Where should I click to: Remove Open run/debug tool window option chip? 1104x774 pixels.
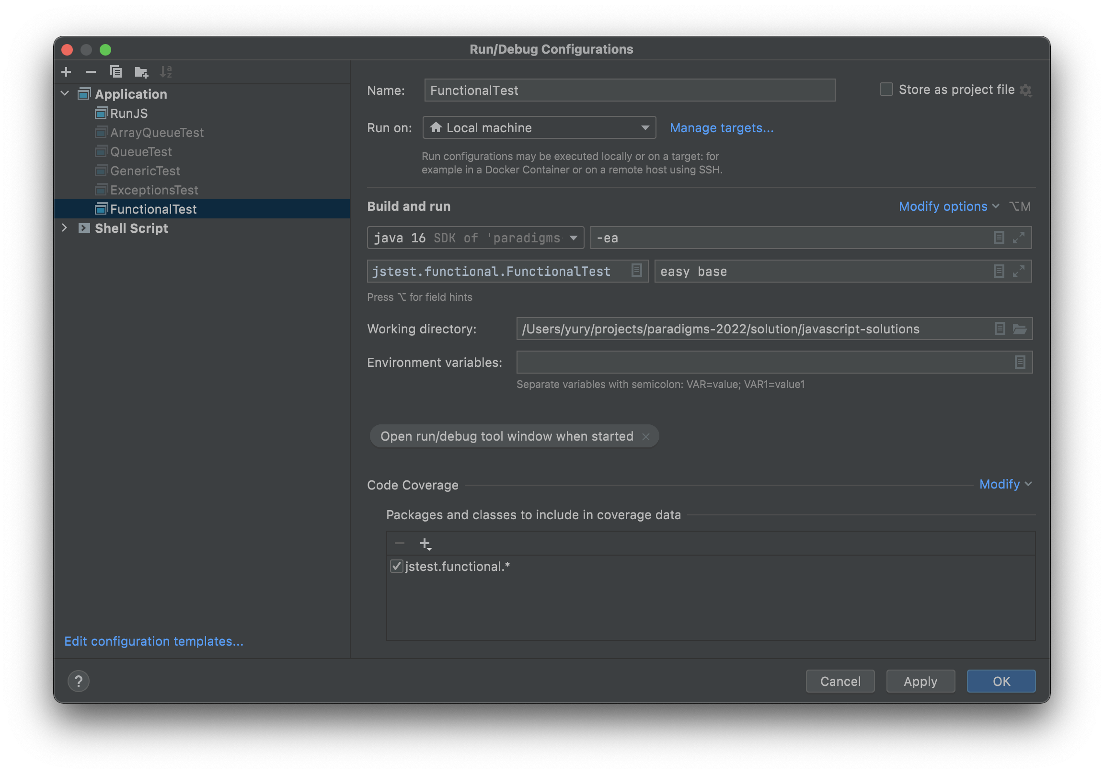(x=646, y=436)
